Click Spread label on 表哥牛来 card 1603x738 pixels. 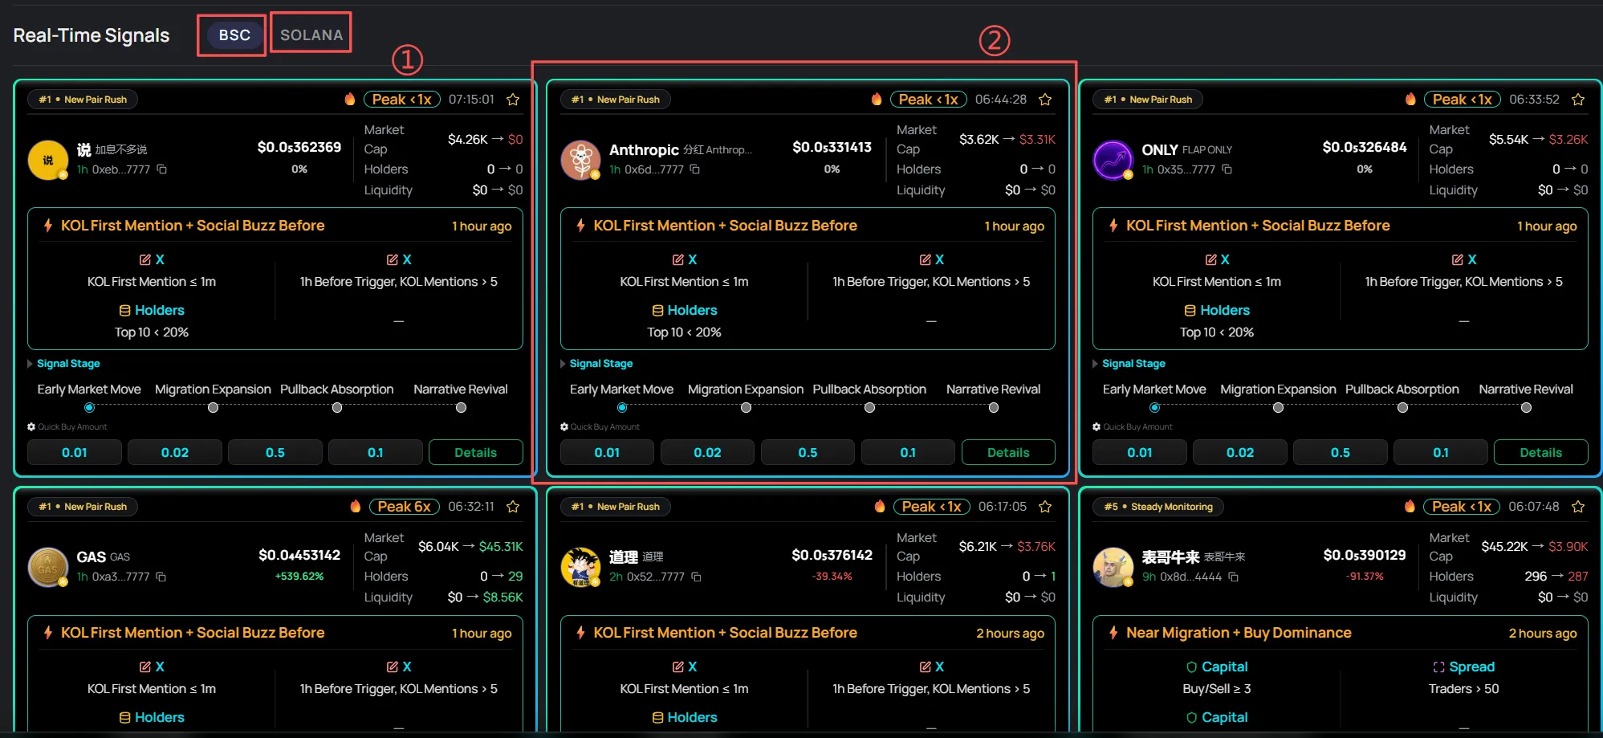point(1464,667)
